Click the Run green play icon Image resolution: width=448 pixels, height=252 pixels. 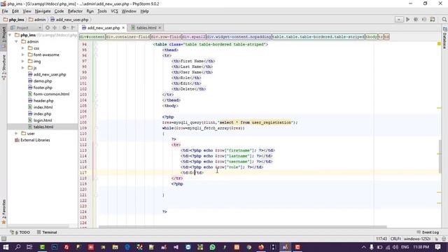click(x=407, y=20)
